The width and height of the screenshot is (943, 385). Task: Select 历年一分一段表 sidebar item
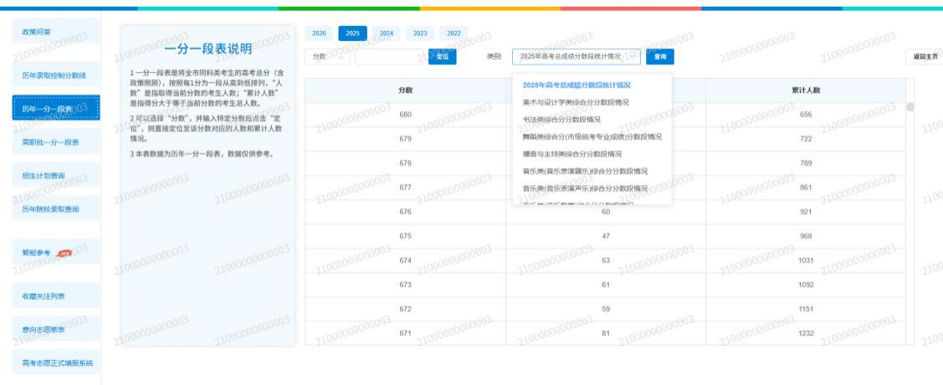pyautogui.click(x=56, y=108)
